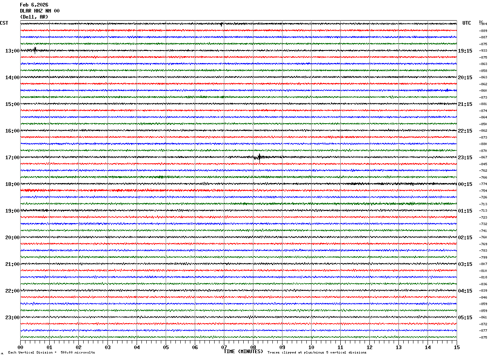The image size is (489, 358).
Task: Click the 18:00 CST row label
Action: point(12,184)
